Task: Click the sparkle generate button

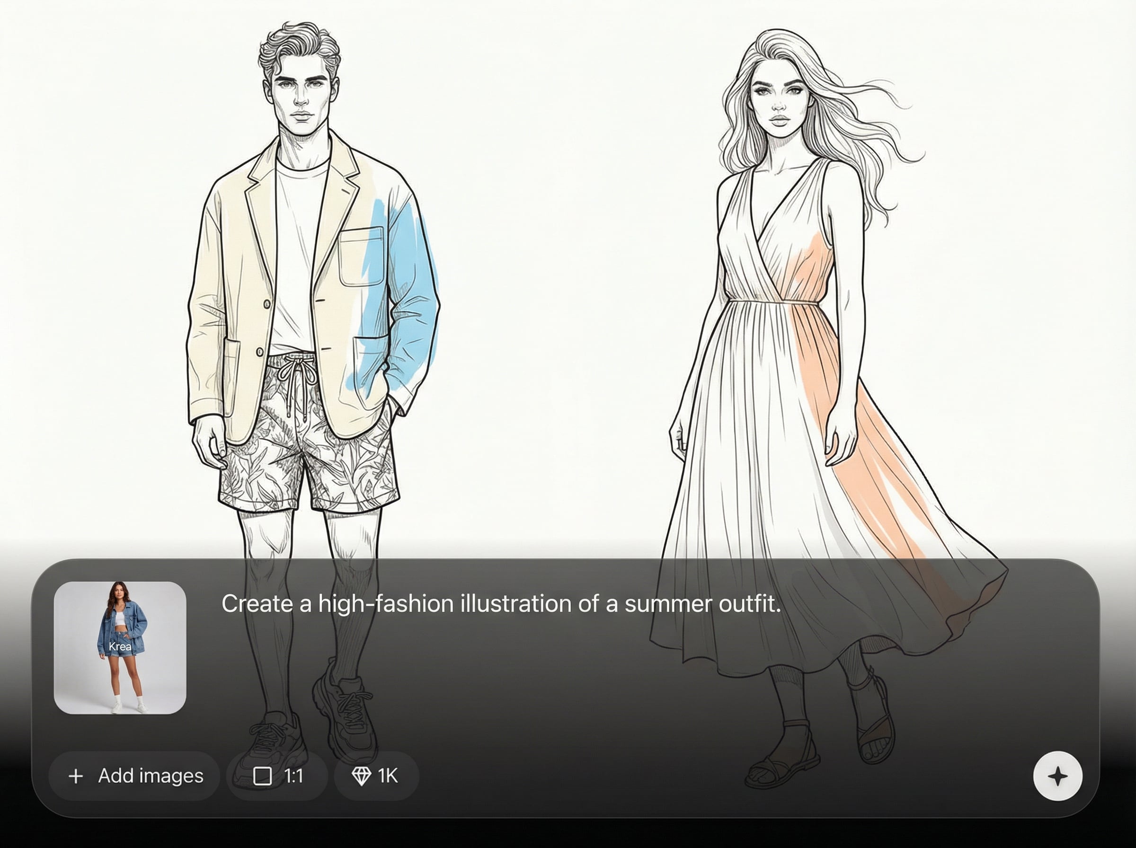Action: [1057, 776]
